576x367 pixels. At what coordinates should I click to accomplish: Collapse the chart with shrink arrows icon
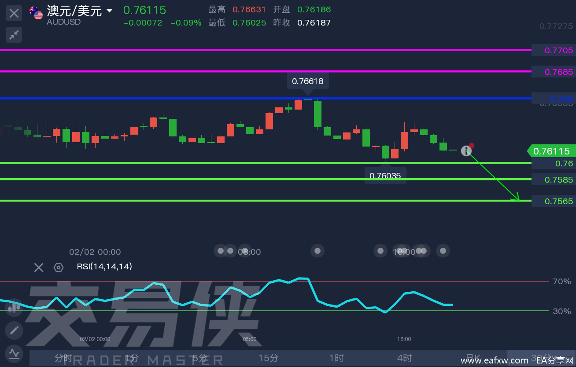pos(14,35)
